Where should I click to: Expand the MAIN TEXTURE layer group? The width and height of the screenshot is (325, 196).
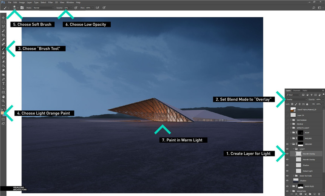point(294,176)
